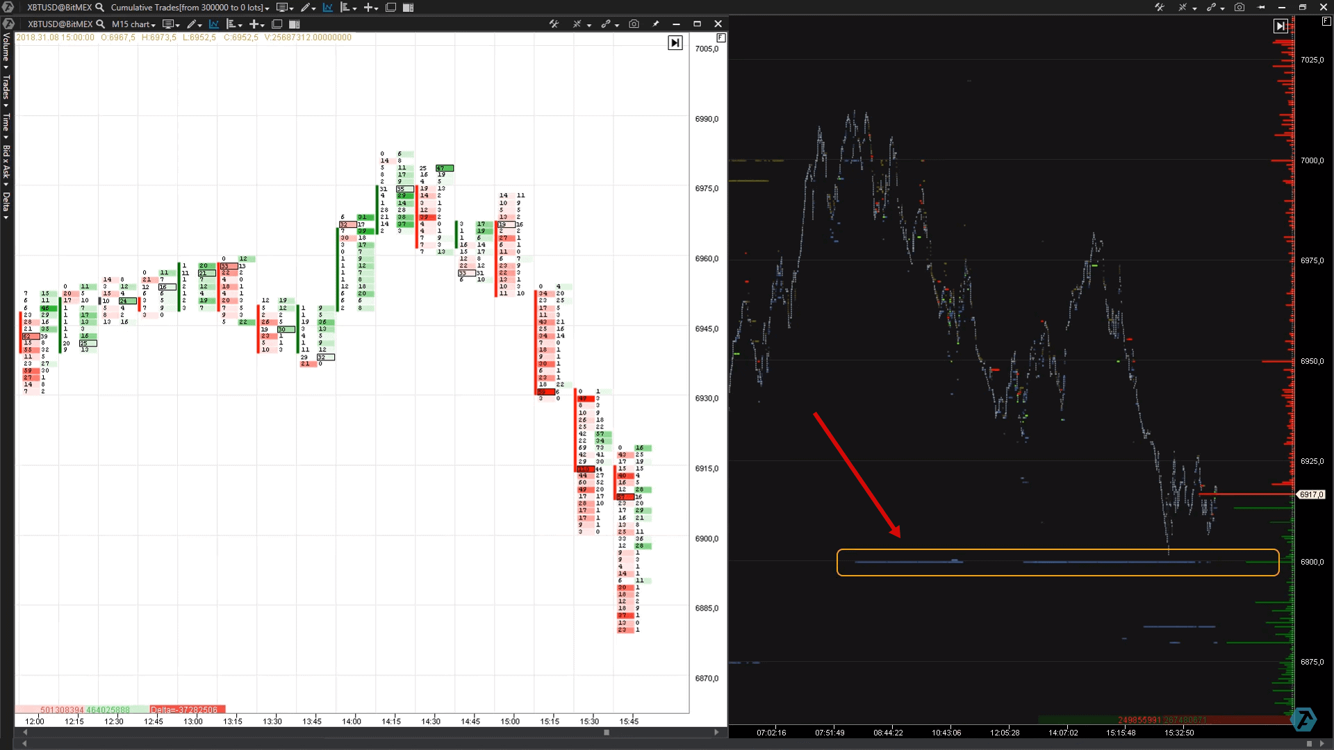1334x750 pixels.
Task: Click instrument search magnifier next to XBTUSD@BitMEX inner
Action: 101,24
